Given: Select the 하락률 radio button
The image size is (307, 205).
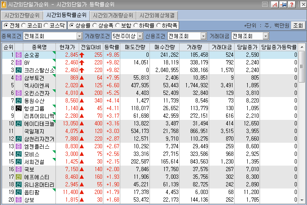Looking at the screenshot, I should [x=136, y=25].
